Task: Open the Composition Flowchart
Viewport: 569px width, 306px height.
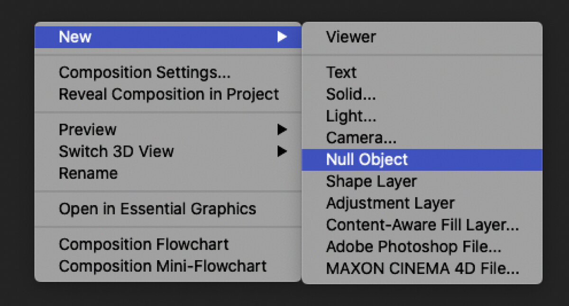Action: click(x=144, y=244)
